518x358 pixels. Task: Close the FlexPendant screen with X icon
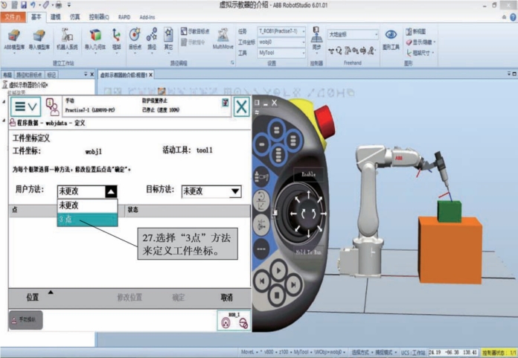click(x=240, y=107)
